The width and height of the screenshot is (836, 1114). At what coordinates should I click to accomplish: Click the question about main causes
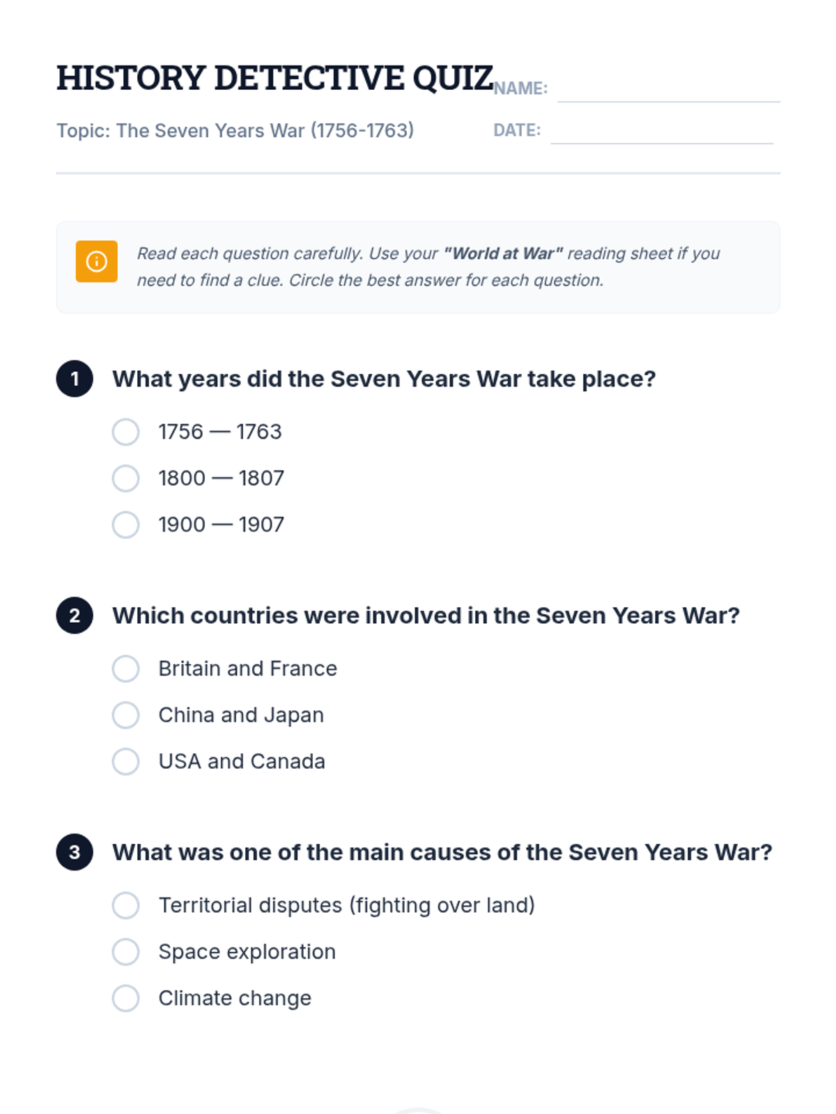coord(442,852)
